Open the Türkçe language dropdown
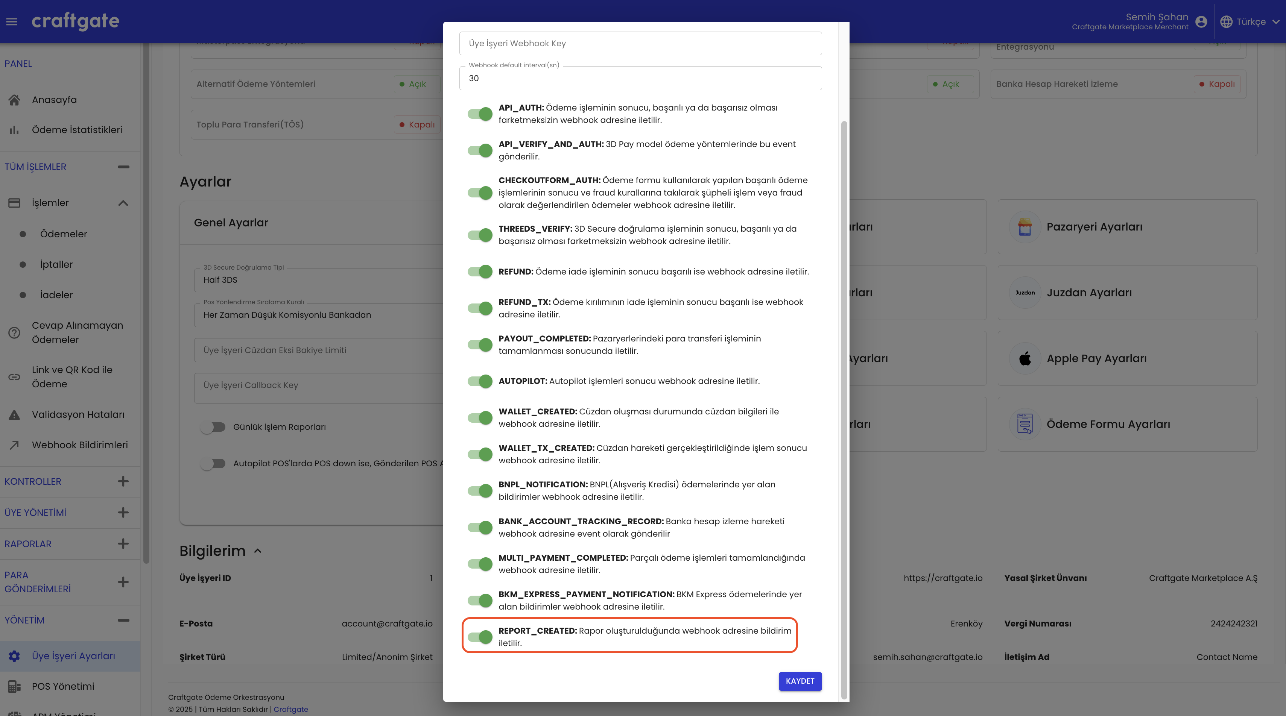This screenshot has width=1286, height=716. pos(1249,21)
